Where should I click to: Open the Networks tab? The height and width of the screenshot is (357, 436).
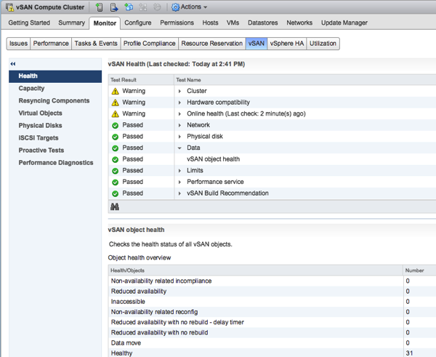(x=299, y=23)
